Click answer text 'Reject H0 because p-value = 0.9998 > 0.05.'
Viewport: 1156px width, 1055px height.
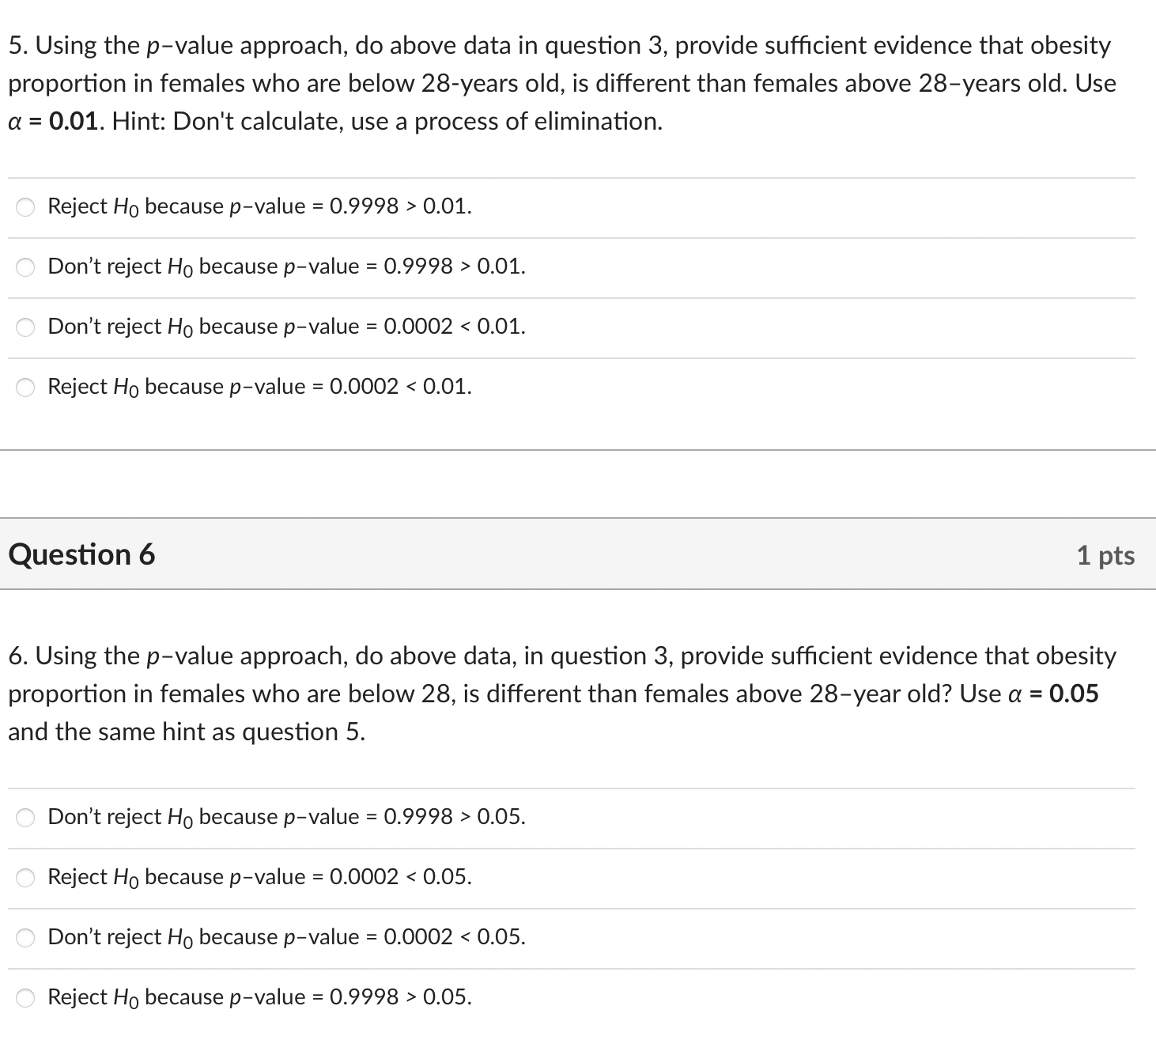[260, 997]
